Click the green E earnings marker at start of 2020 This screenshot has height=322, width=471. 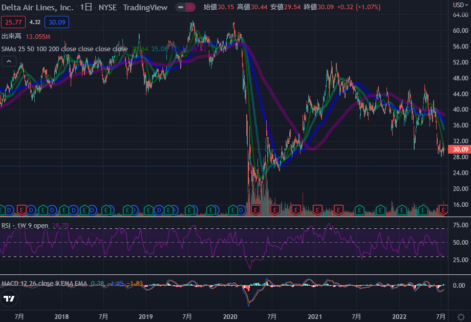(233, 210)
